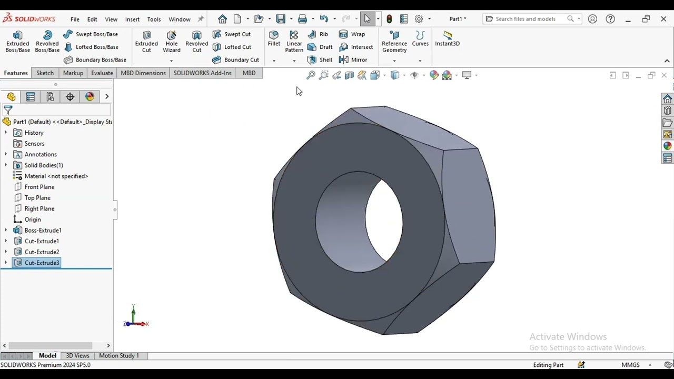Expand the Cut-Extrude2 feature

click(x=6, y=252)
